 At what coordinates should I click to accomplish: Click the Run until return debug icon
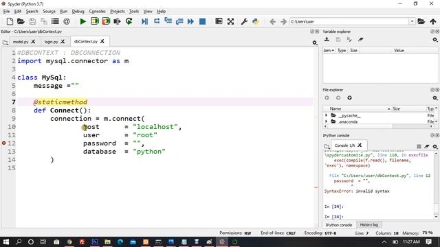point(179,21)
